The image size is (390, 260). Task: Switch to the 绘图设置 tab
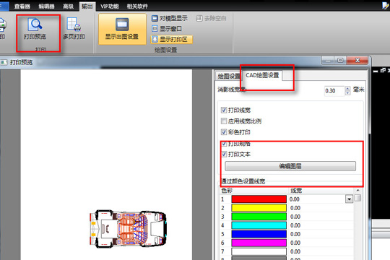point(228,76)
